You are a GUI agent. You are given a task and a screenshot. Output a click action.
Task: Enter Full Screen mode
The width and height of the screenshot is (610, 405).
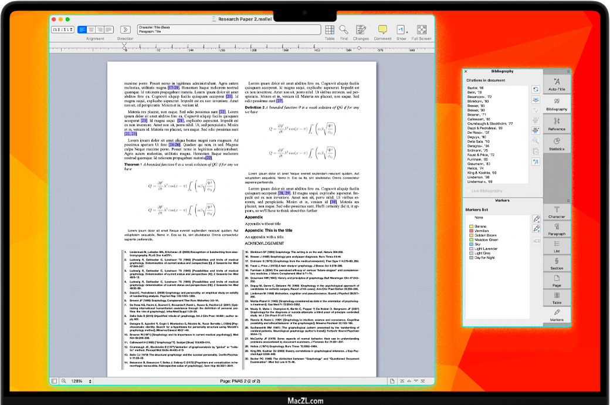(421, 30)
